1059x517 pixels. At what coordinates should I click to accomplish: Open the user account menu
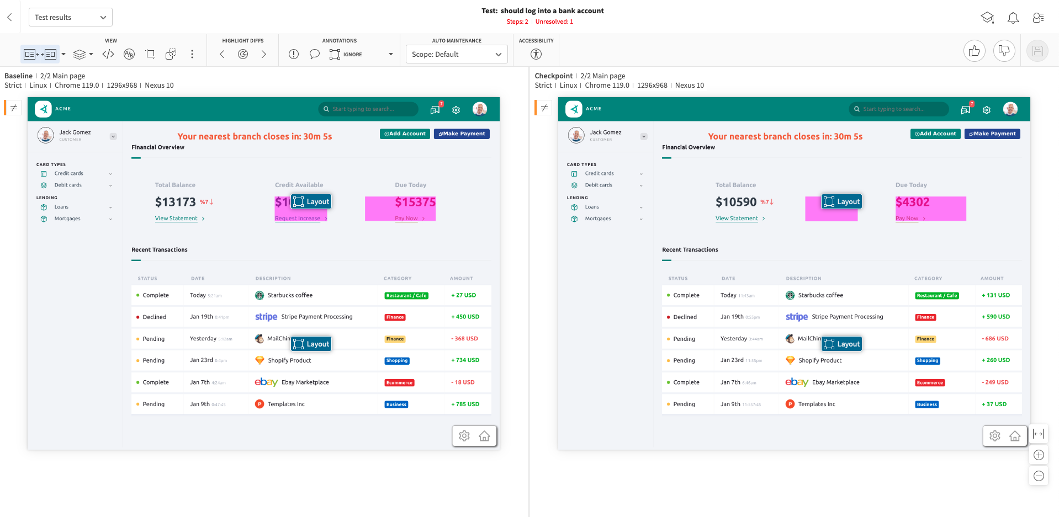click(1038, 18)
